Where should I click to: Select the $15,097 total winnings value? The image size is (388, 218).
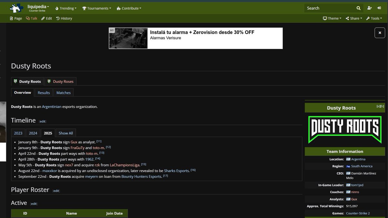(x=352, y=206)
